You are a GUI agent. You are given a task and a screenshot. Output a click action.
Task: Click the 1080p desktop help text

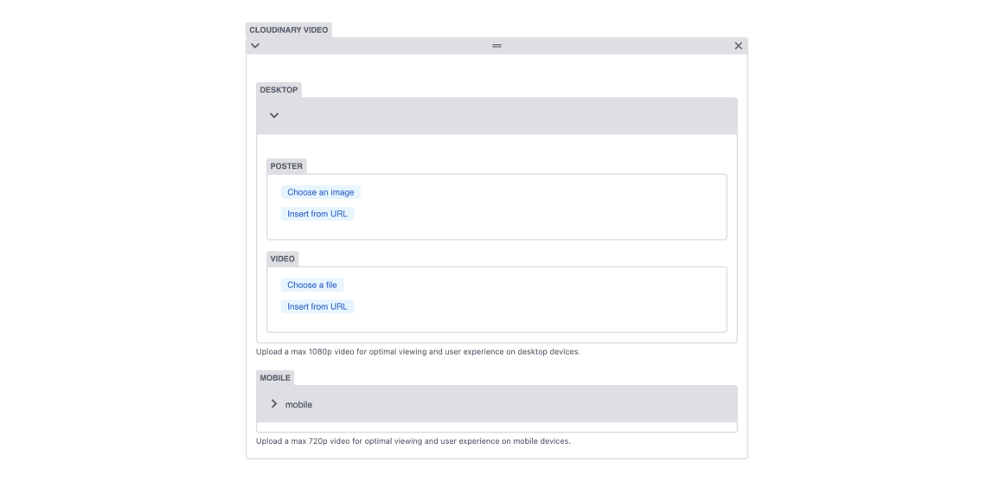(418, 351)
